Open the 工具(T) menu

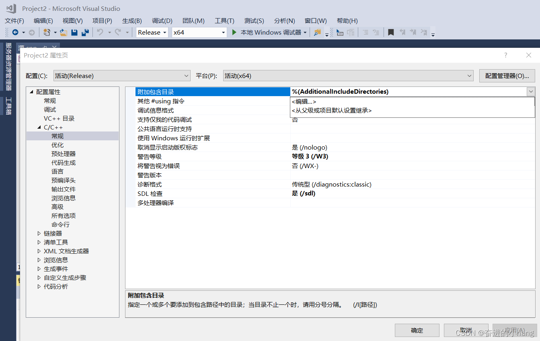(x=224, y=21)
